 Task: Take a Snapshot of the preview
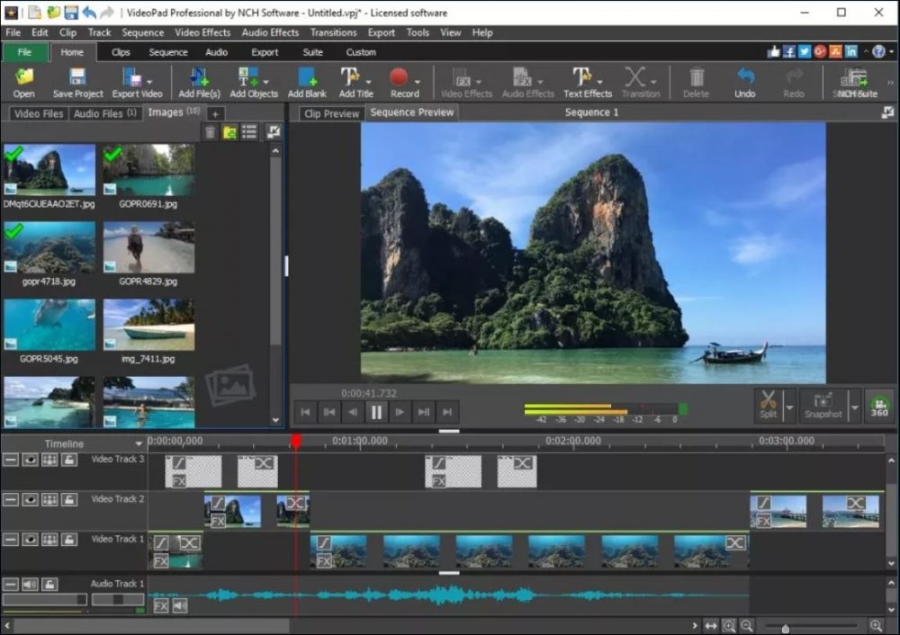click(x=823, y=404)
